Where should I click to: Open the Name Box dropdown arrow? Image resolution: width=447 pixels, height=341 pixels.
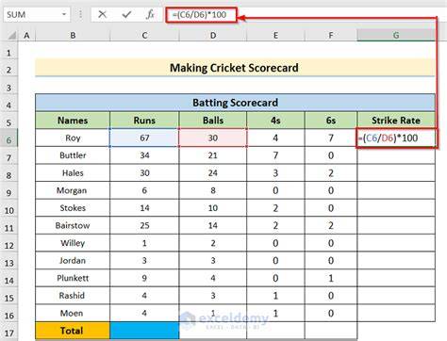(x=64, y=14)
